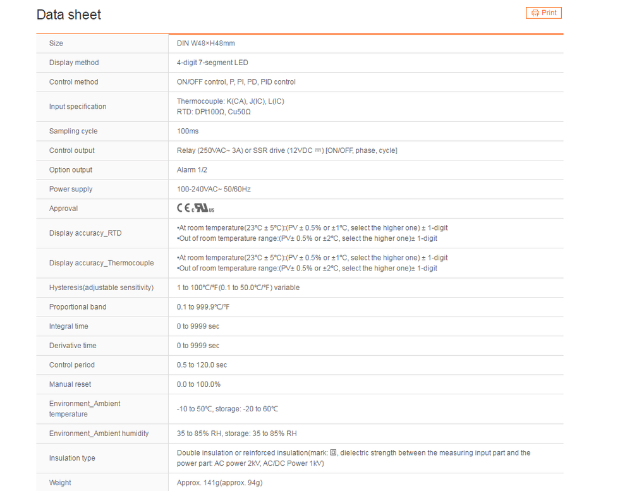Click the "Display accuracy_RTD" label
This screenshot has height=491, width=632.
point(85,233)
